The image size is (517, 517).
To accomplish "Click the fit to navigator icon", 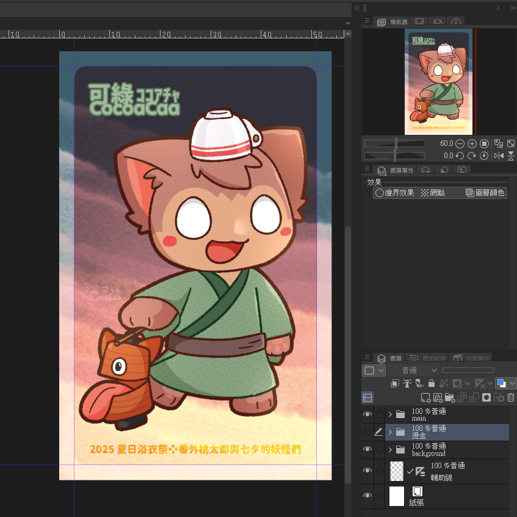I will tap(499, 143).
